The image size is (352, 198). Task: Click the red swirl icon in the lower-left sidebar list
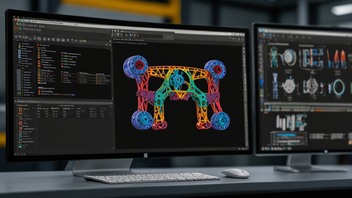[21, 123]
